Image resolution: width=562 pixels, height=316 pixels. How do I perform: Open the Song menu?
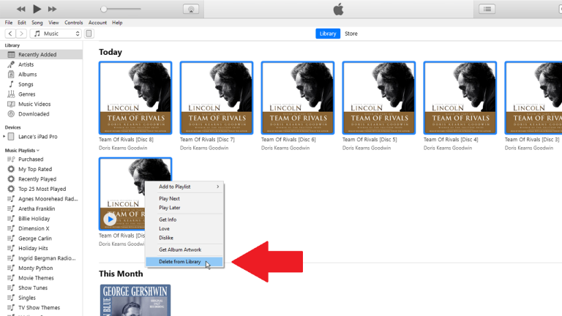pyautogui.click(x=37, y=23)
